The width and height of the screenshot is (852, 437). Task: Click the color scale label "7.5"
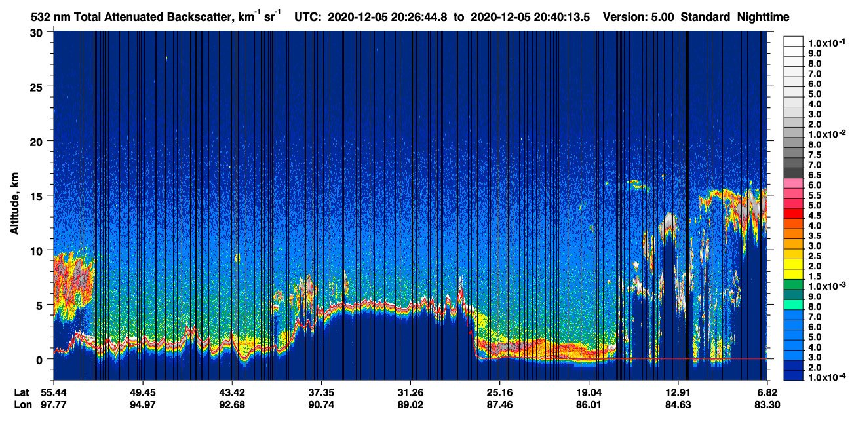pyautogui.click(x=815, y=155)
